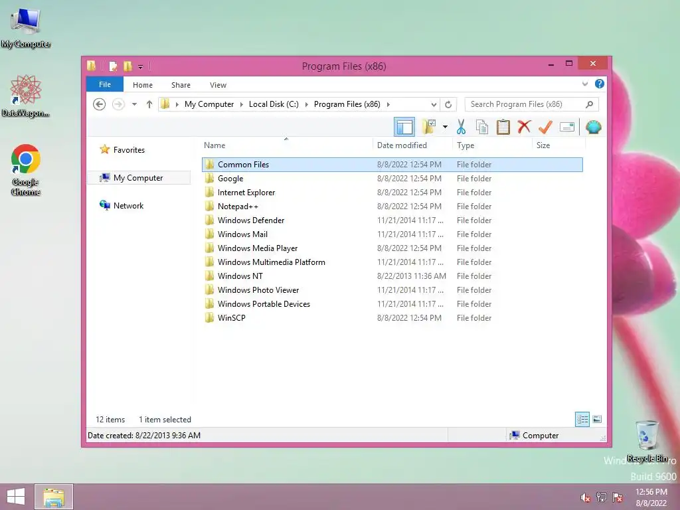Go up one folder level
Screen dimensions: 680x510
pos(149,104)
